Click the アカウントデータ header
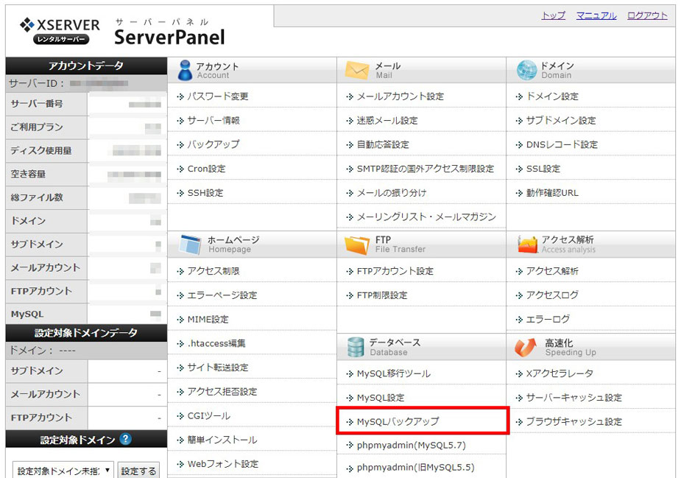Viewport: 681px width, 478px height. 86,66
